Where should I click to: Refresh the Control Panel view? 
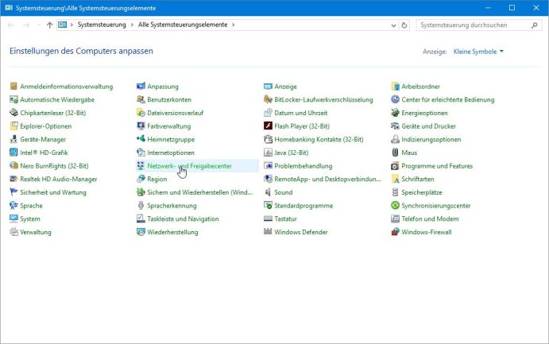pyautogui.click(x=404, y=25)
